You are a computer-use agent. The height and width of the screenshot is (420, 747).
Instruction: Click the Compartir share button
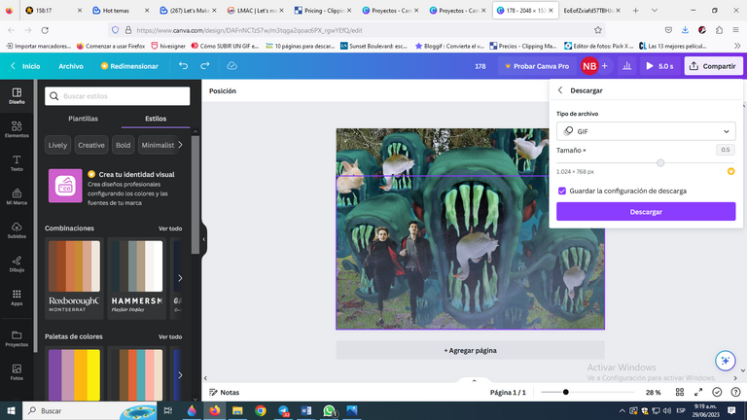pos(713,66)
